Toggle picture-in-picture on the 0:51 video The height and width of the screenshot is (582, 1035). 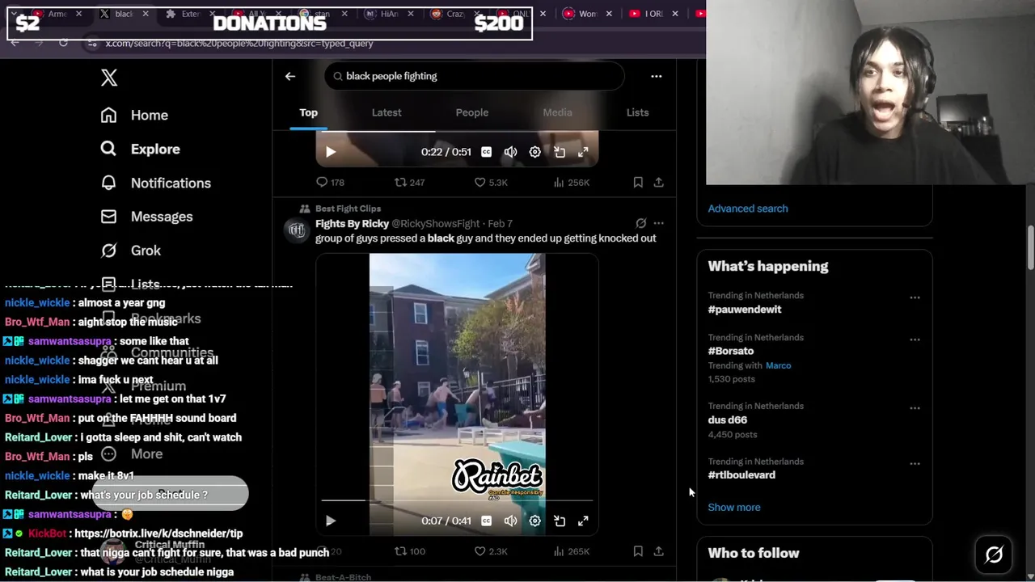coord(560,152)
